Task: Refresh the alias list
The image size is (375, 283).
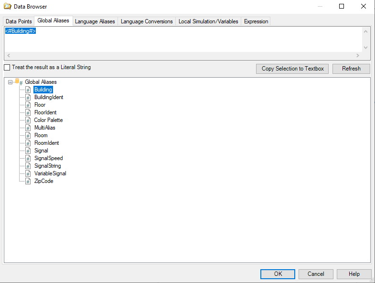Action: tap(351, 69)
